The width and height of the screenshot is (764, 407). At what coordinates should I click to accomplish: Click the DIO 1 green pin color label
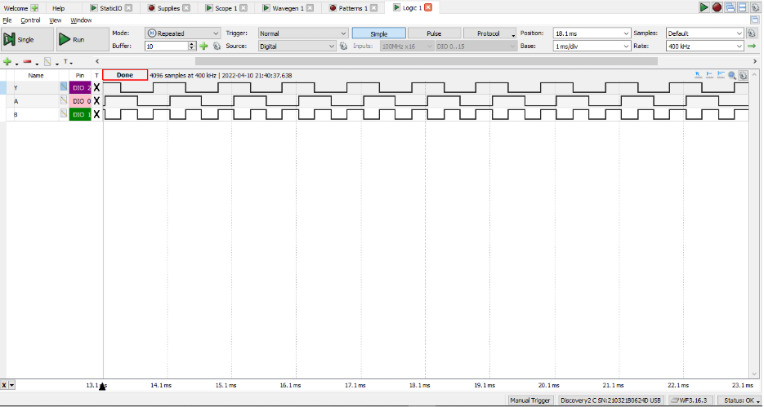pyautogui.click(x=80, y=115)
